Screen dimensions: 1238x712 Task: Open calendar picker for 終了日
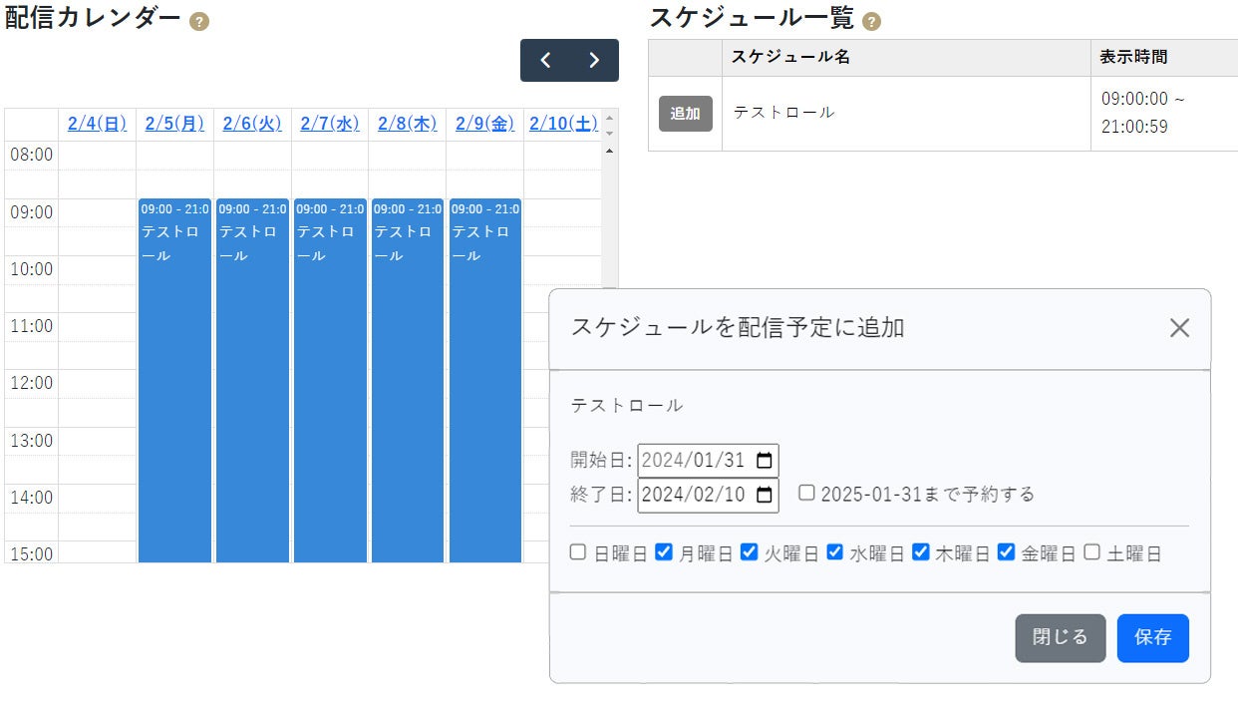(x=765, y=495)
